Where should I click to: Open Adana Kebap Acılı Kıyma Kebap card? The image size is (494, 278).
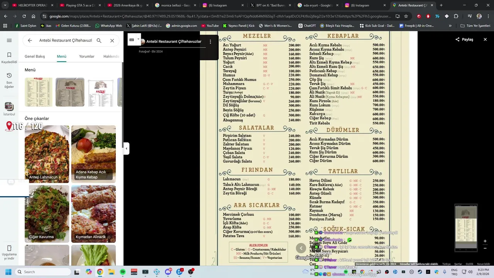tap(93, 154)
